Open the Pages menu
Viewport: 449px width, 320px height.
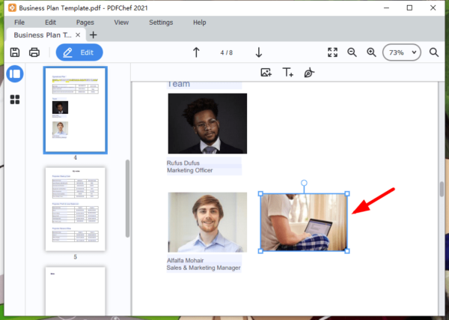pyautogui.click(x=85, y=22)
